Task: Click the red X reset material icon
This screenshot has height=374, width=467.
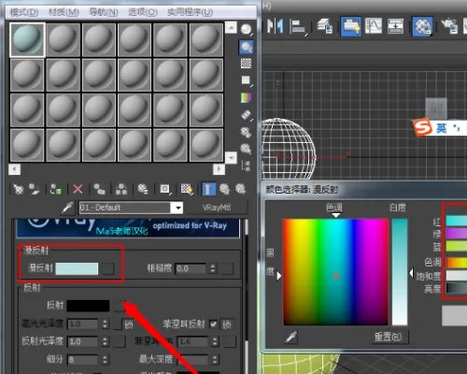Action: (78, 189)
